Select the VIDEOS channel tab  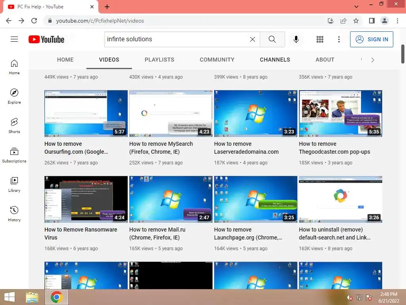pos(109,60)
